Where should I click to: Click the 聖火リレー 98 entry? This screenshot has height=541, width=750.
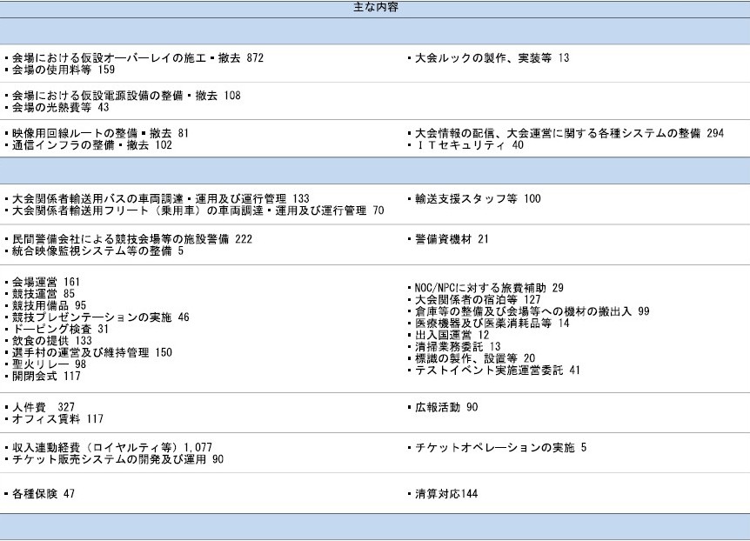pos(49,364)
